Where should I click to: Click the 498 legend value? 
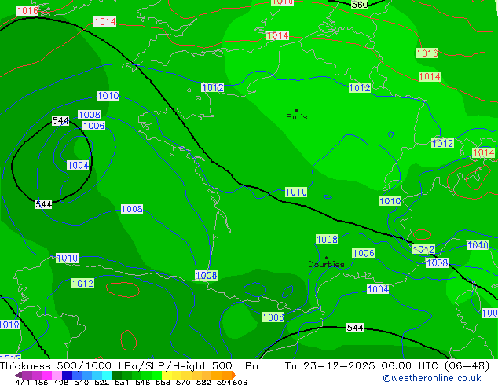click(x=61, y=382)
